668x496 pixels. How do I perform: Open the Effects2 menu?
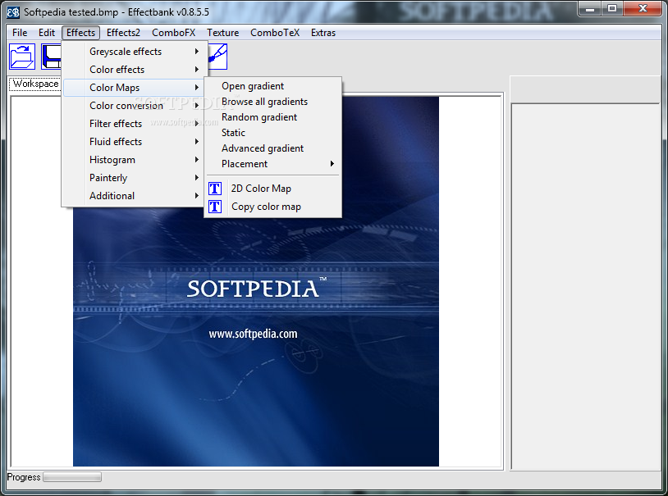pyautogui.click(x=123, y=33)
